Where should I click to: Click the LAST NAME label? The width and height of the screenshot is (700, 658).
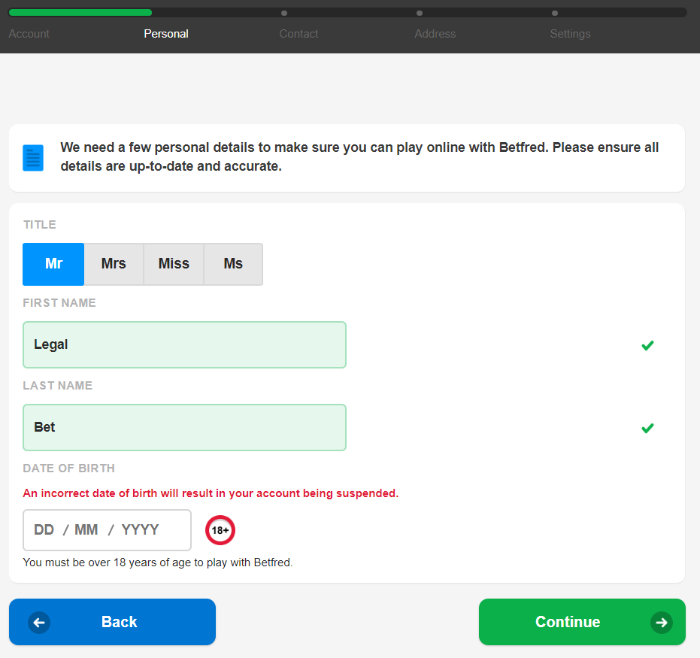tap(58, 386)
